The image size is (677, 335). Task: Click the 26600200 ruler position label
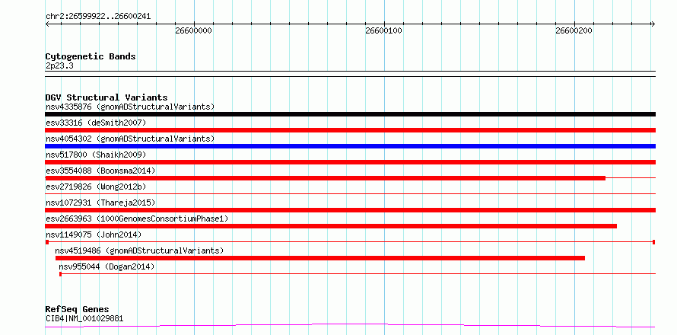574,31
